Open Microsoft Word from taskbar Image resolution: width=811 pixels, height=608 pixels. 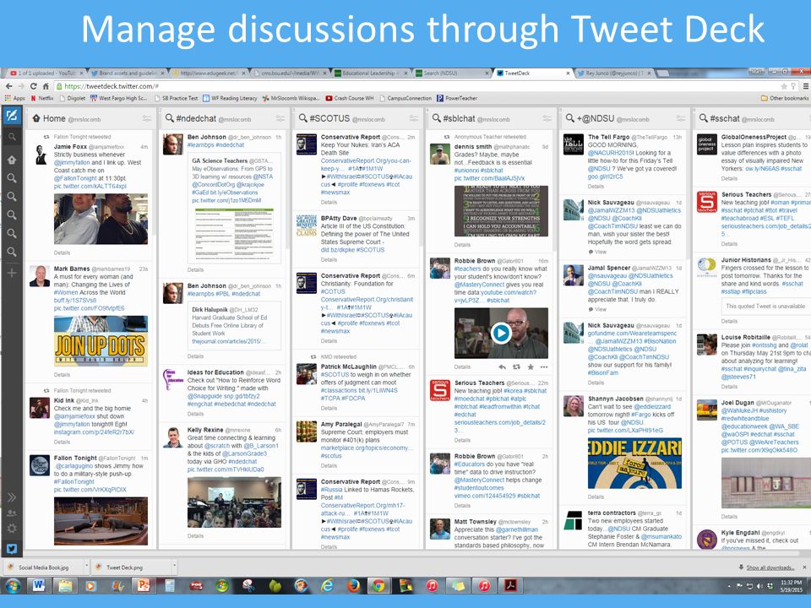39,586
